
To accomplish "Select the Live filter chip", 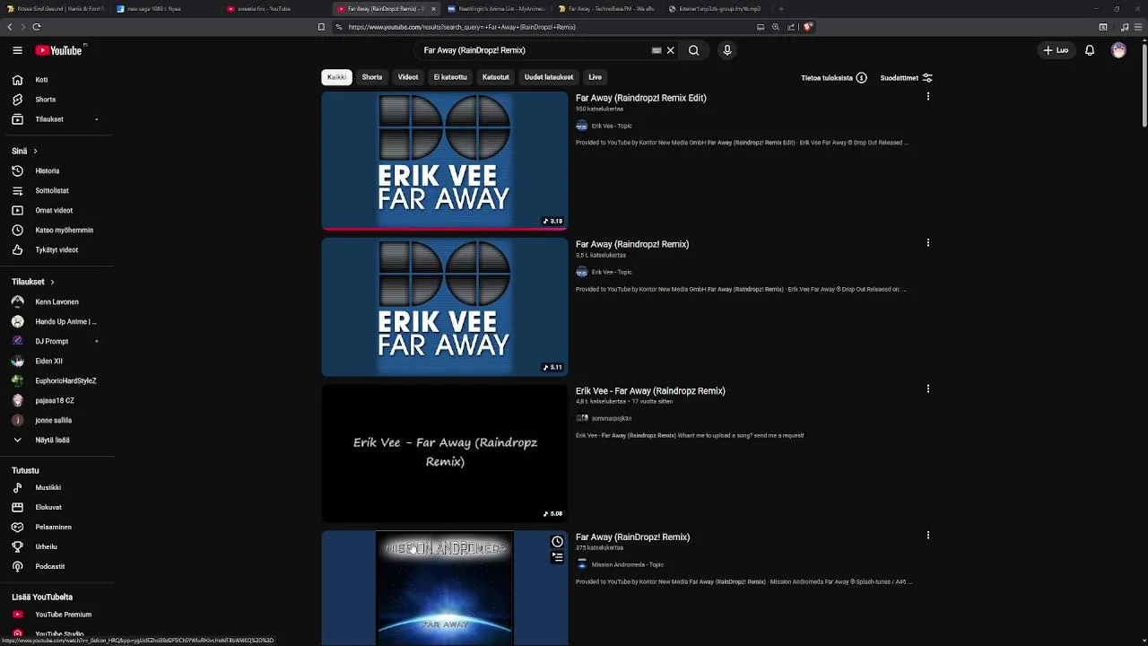I will [x=595, y=77].
